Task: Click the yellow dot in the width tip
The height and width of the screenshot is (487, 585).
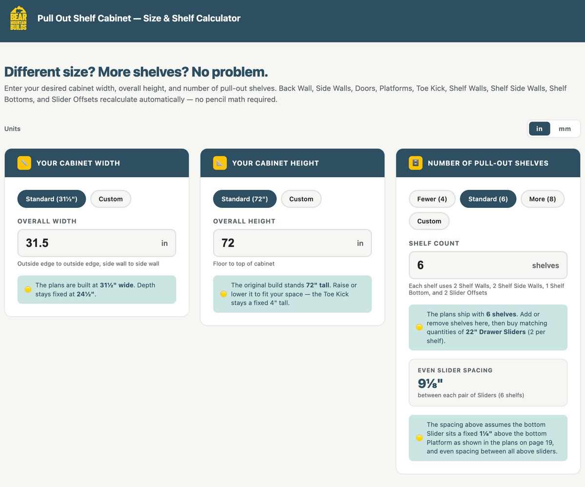Action: [x=28, y=289]
